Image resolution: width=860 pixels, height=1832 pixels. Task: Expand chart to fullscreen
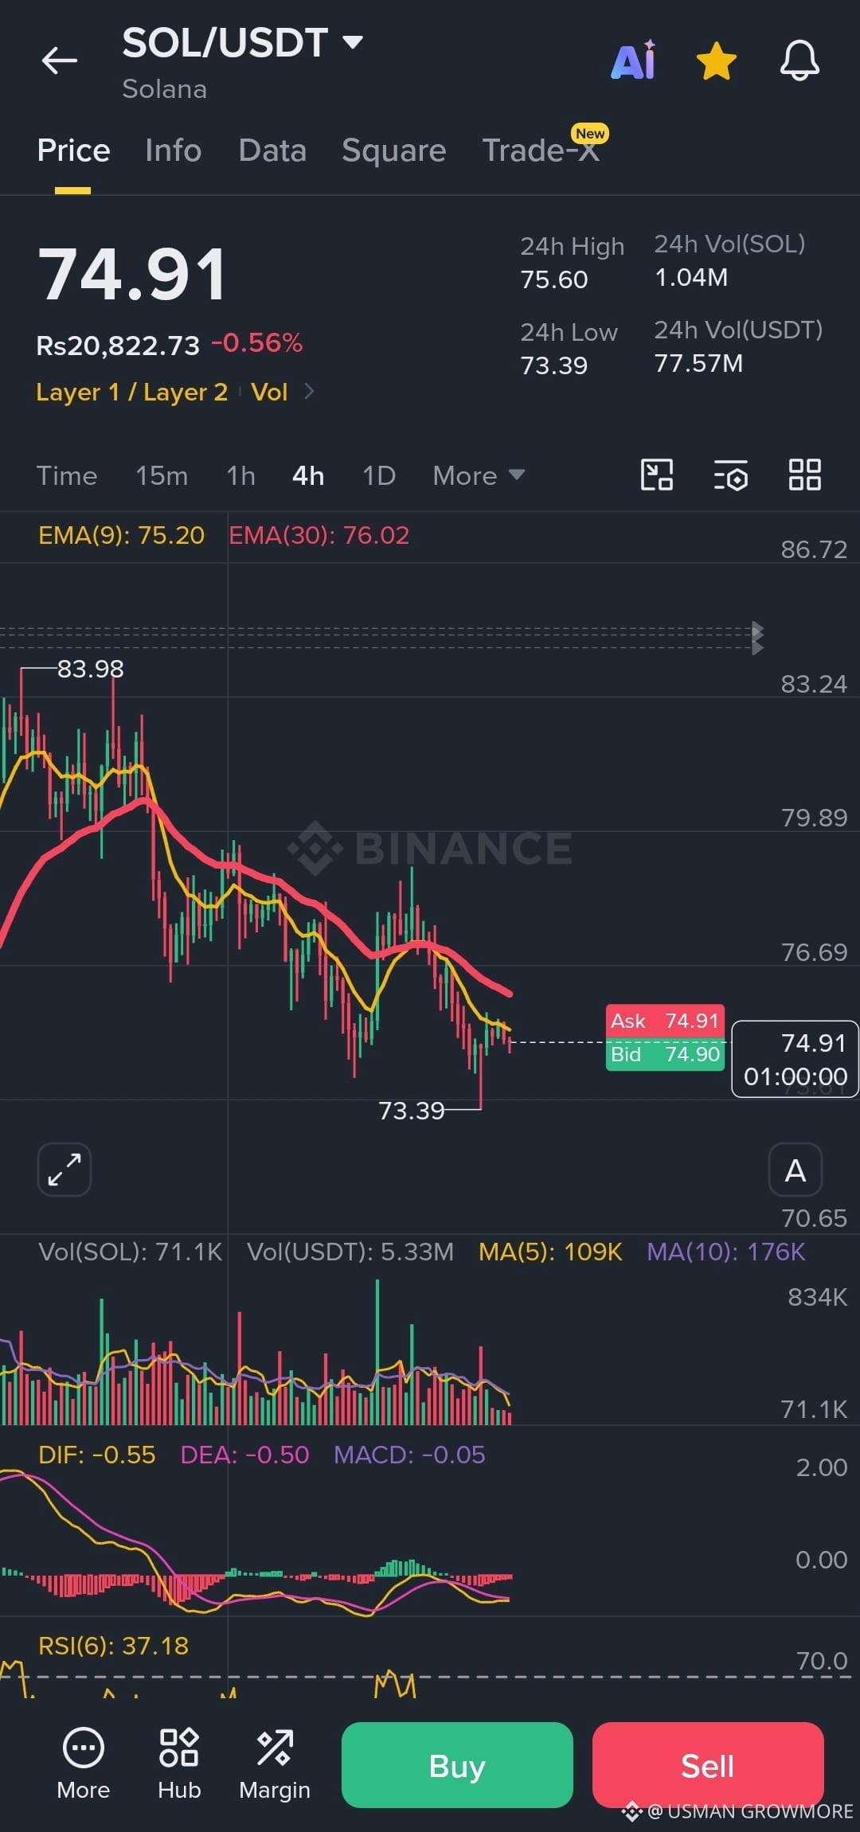[64, 1170]
